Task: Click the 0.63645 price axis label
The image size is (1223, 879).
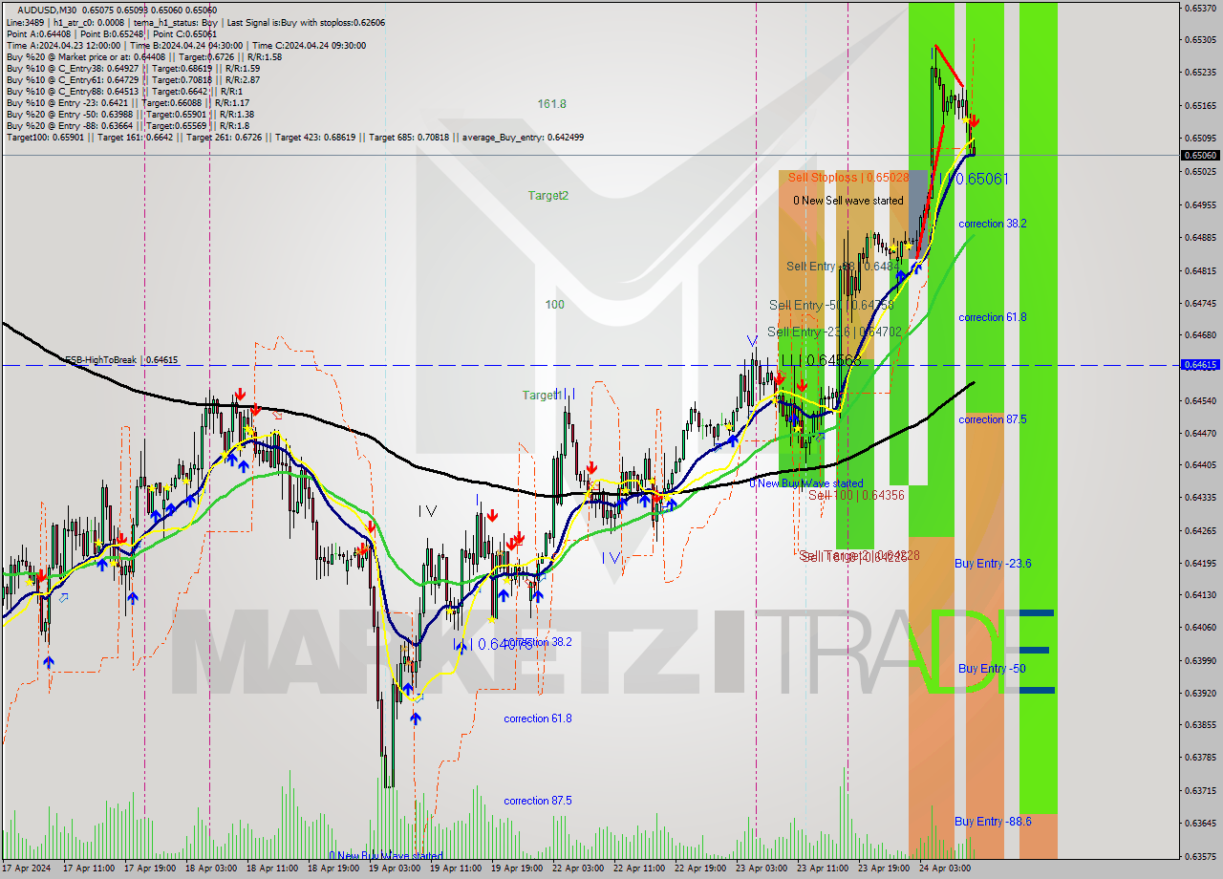Action: [1200, 824]
